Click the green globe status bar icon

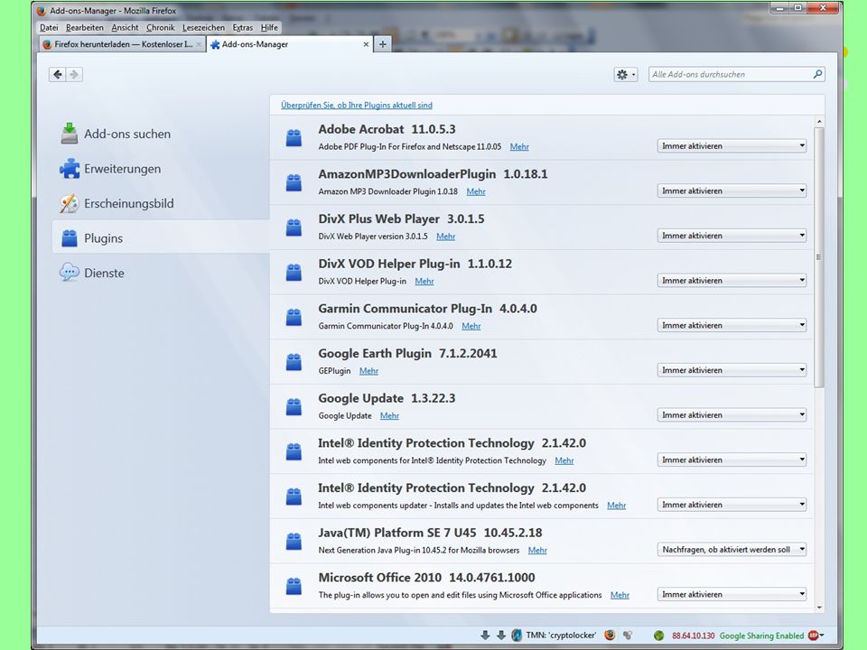[x=658, y=636]
